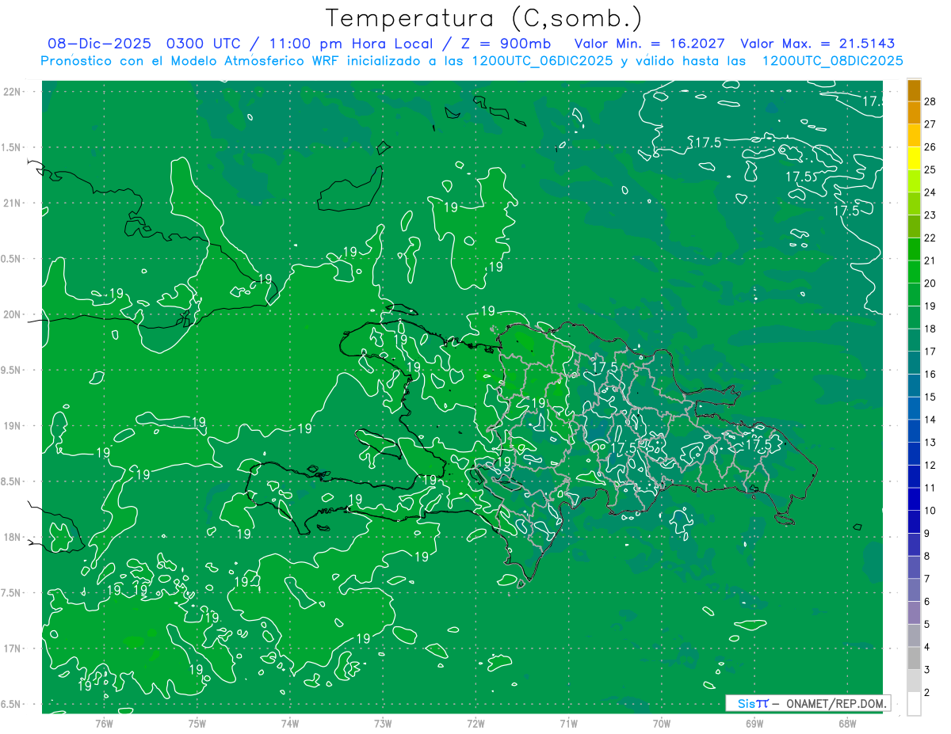Image resolution: width=951 pixels, height=734 pixels.
Task: Click the 25 label on the color scale
Action: click(x=930, y=169)
